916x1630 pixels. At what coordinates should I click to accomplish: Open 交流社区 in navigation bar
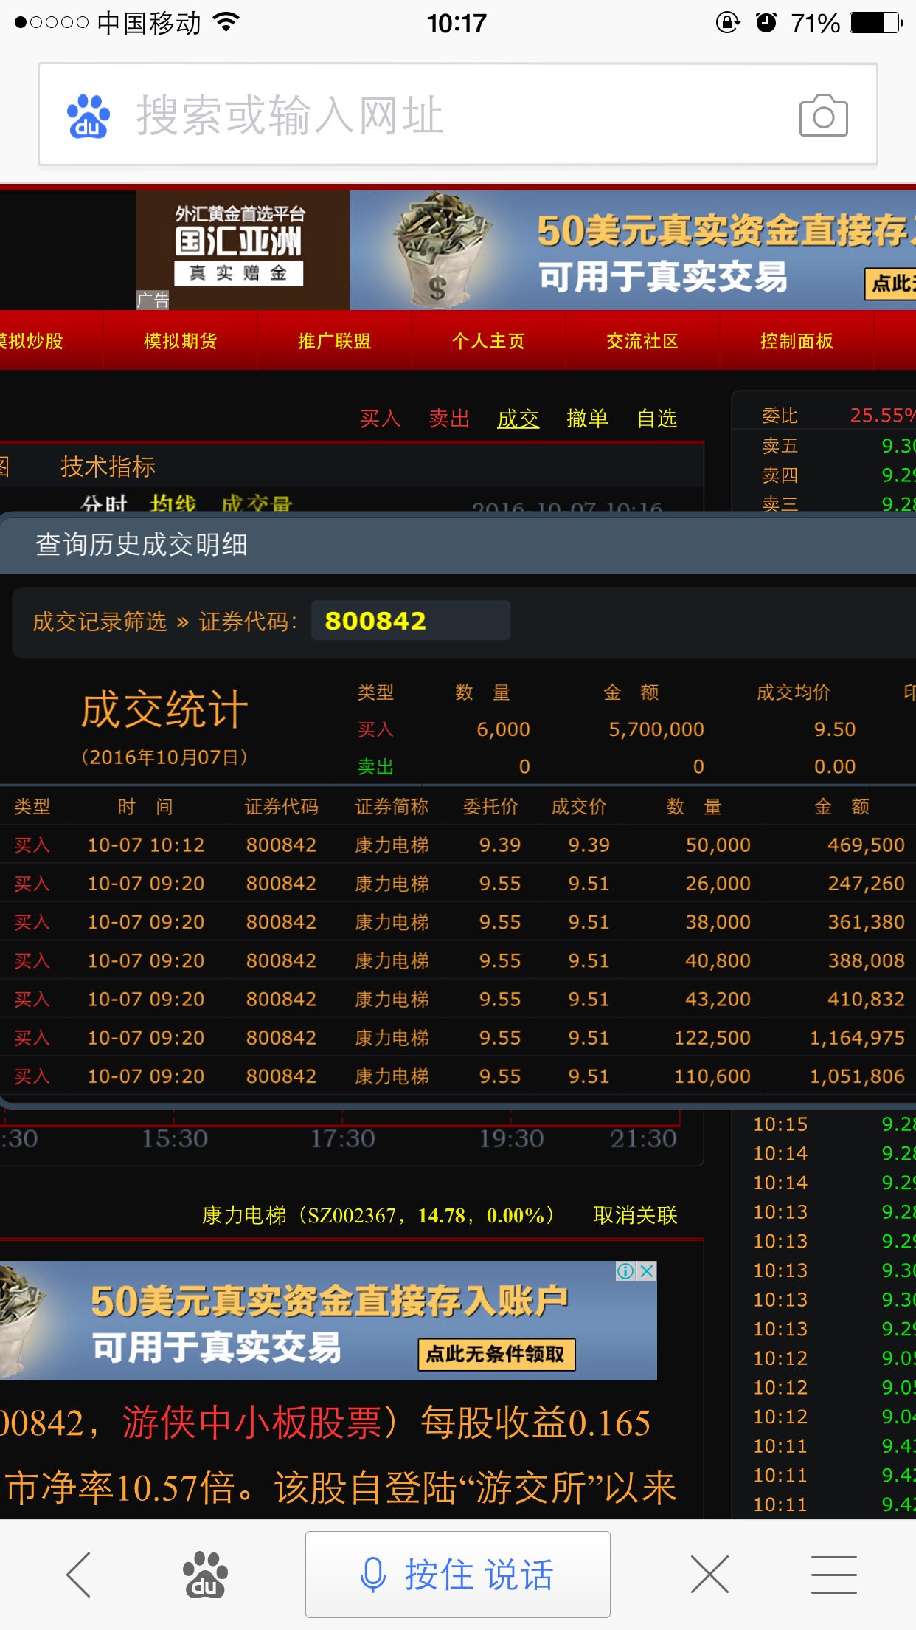pos(642,341)
